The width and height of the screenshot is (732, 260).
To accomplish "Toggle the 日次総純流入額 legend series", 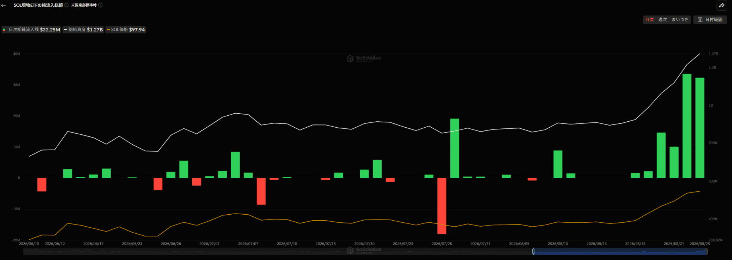I will tap(31, 30).
